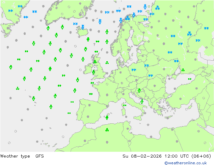This screenshot has width=214, height=166.
Task: Click the grey cloud dot over central Spain
Action: (x=89, y=105)
